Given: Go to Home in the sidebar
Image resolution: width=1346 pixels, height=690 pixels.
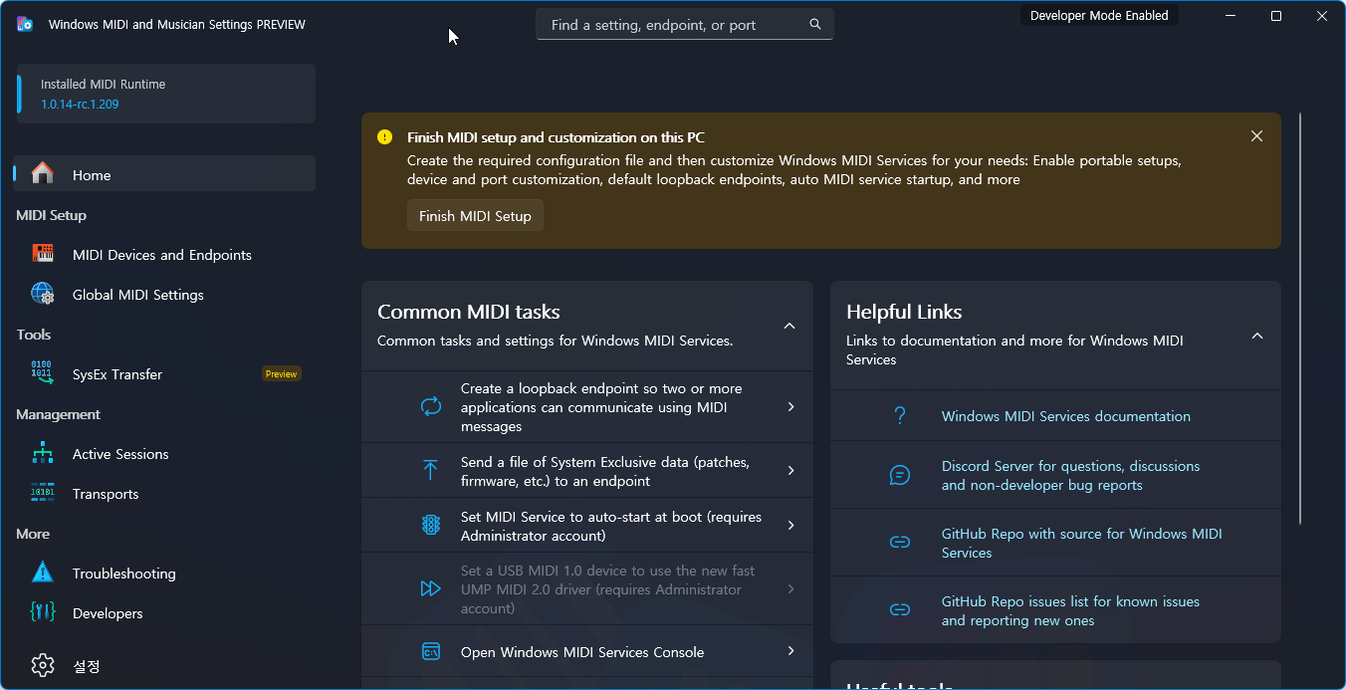Looking at the screenshot, I should click(164, 174).
